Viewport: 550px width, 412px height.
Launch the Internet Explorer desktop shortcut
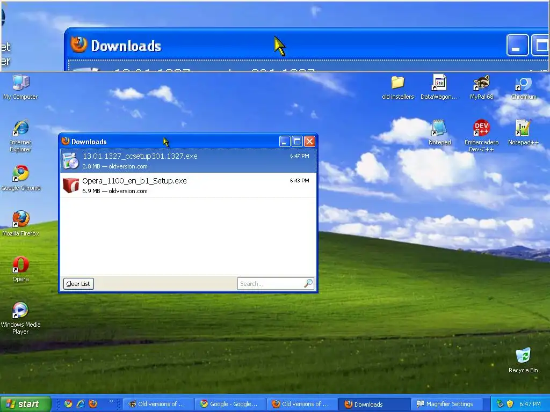point(21,136)
